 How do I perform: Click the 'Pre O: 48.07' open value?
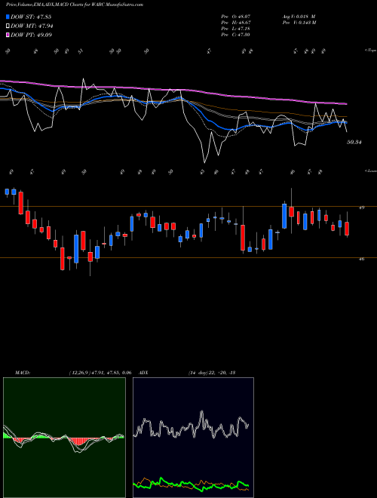click(236, 16)
